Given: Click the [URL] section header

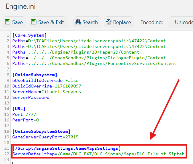Looking at the screenshot, I should coord(19,109).
